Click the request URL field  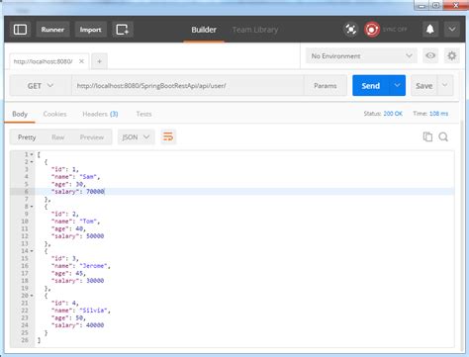pyautogui.click(x=187, y=86)
